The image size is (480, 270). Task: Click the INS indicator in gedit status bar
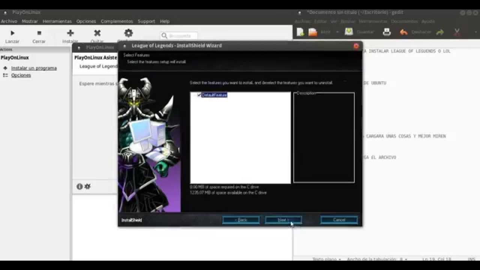(x=471, y=259)
